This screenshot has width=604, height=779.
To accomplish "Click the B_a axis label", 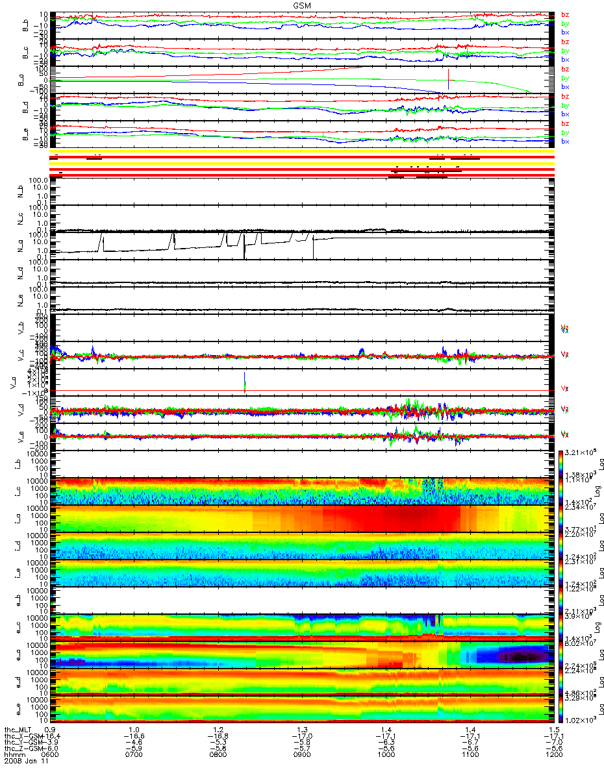I will (x=20, y=80).
